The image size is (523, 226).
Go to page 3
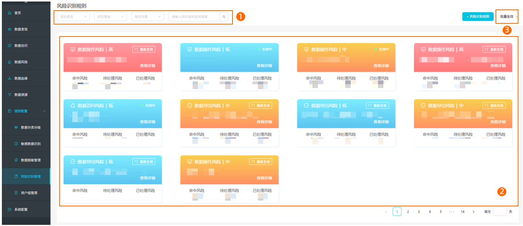[x=419, y=212]
